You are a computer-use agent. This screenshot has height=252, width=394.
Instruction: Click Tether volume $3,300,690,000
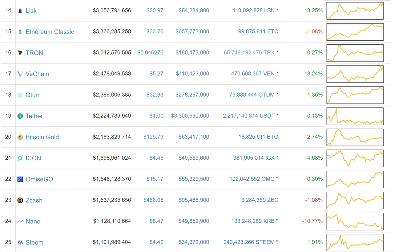tap(190, 116)
